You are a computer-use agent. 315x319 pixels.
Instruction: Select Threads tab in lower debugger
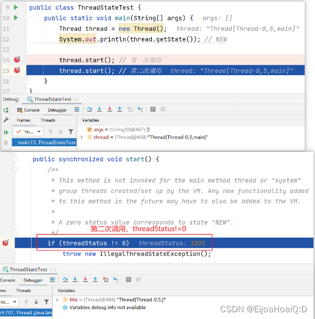click(23, 290)
